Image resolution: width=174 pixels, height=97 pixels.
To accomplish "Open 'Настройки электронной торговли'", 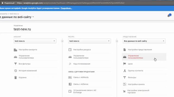I will [138, 91].
